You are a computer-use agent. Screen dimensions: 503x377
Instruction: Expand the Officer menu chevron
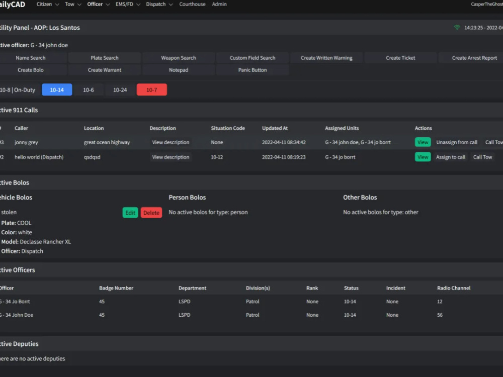click(108, 5)
